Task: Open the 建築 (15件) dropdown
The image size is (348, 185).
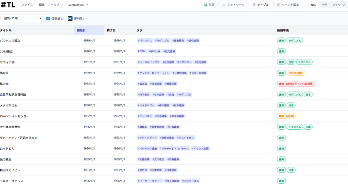Action: tap(21, 18)
